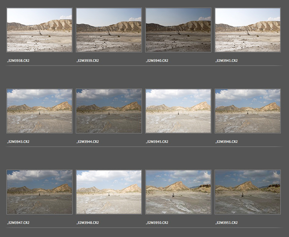289x237 pixels.
Task: Click the _E2M3946.CR2 image thumbnail
Action: pyautogui.click(x=248, y=111)
